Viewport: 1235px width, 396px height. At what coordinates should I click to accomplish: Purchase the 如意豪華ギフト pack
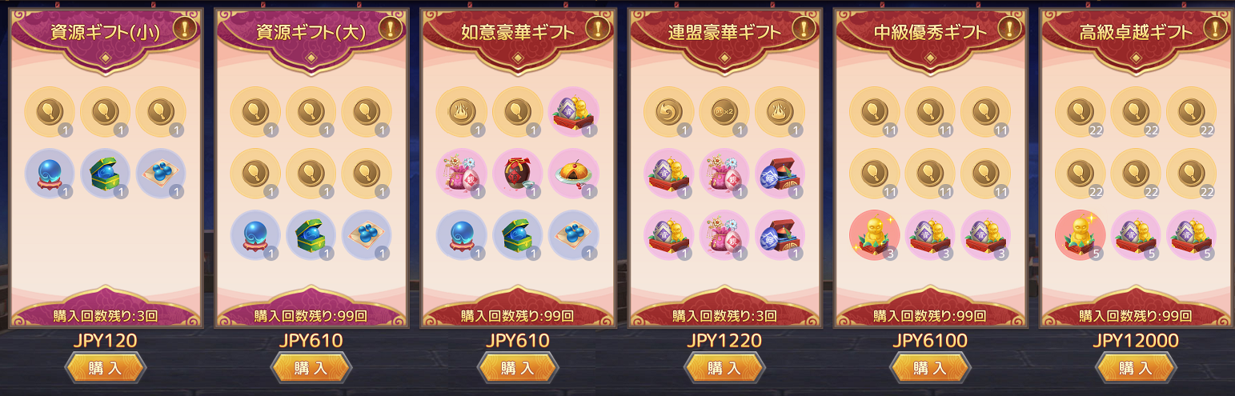point(518,368)
